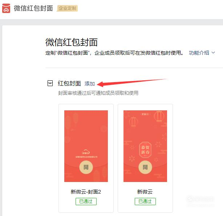Click the 企业定制 badge beside the header title
The height and width of the screenshot is (216, 223).
click(x=67, y=8)
